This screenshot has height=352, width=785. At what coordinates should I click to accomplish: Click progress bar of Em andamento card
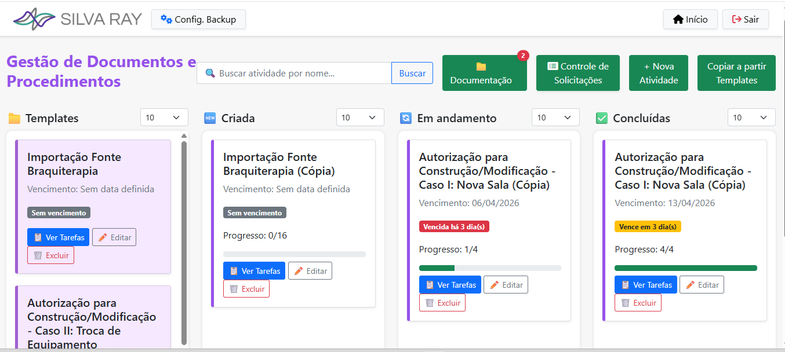490,268
